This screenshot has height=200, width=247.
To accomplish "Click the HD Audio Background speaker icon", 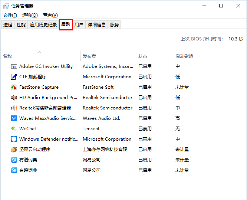I will point(14,98).
